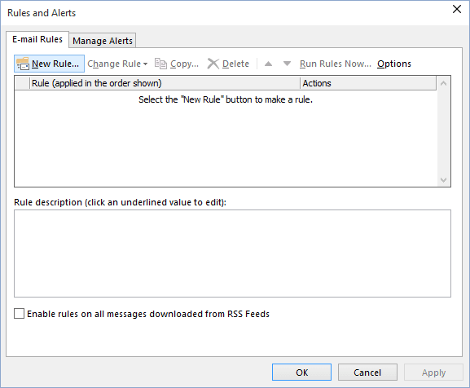Open rule Options

(x=394, y=64)
